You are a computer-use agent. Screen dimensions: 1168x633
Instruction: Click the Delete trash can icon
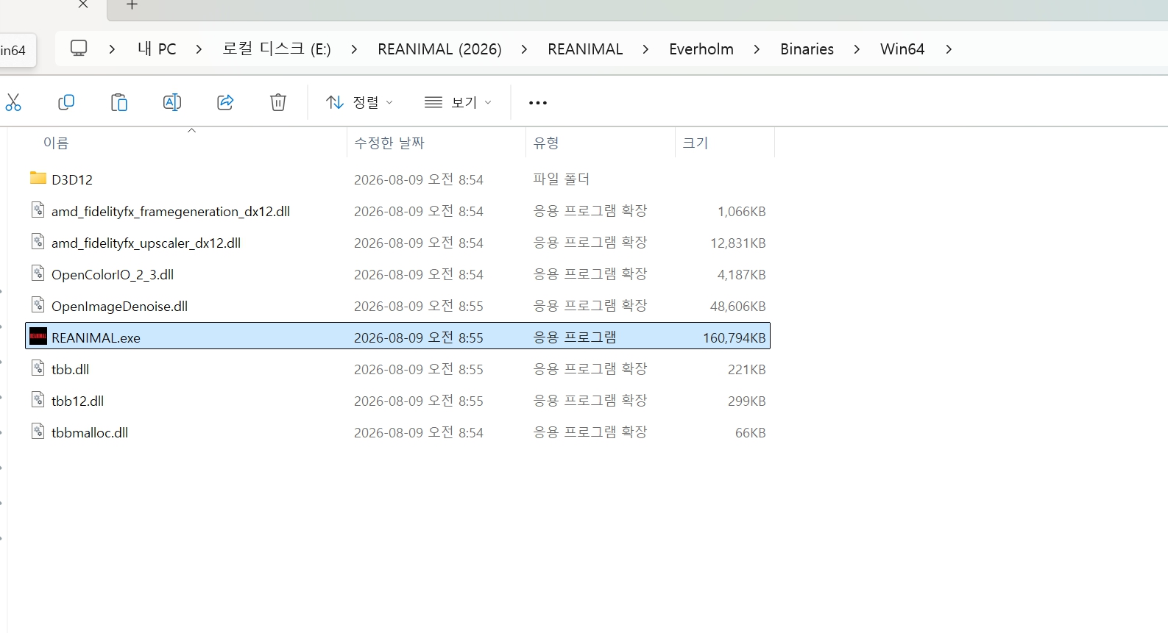point(278,102)
